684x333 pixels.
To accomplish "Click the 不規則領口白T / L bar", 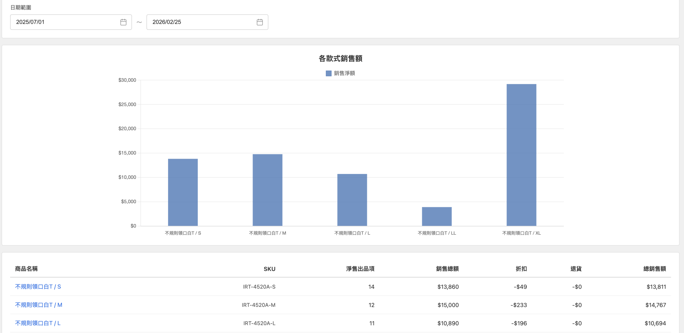I will pos(352,200).
